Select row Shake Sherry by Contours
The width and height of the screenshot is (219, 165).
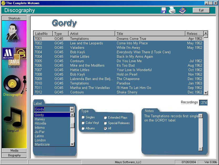tap(119, 92)
